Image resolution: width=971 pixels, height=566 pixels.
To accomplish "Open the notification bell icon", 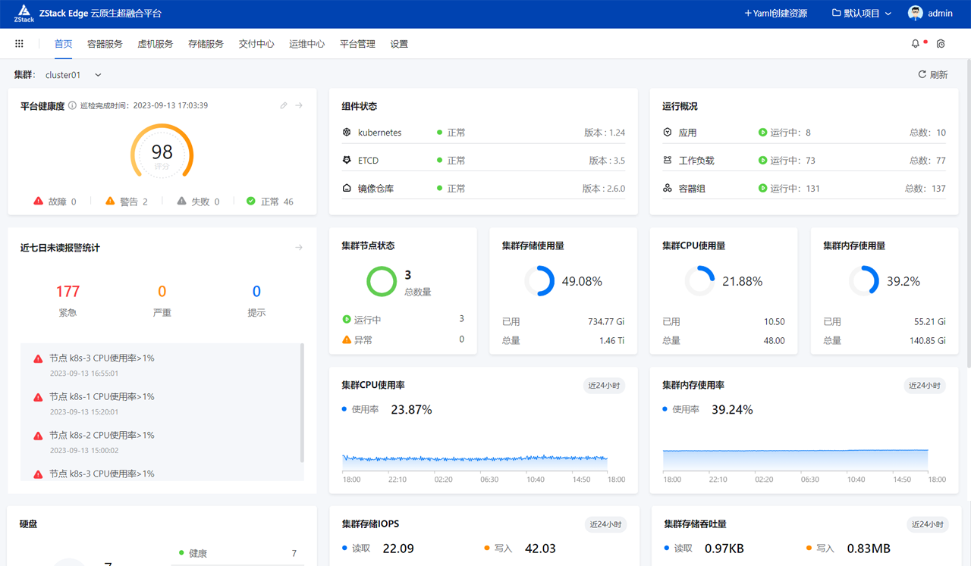I will [x=916, y=44].
